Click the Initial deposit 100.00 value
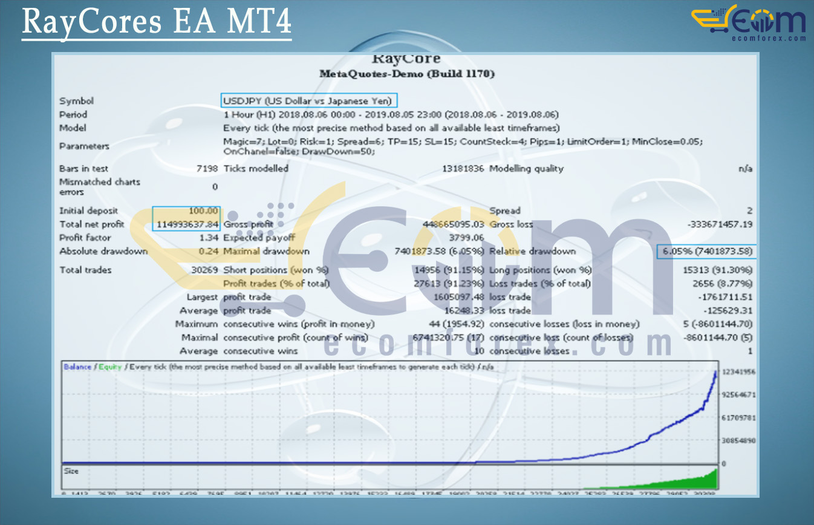The image size is (814, 525). tap(203, 210)
